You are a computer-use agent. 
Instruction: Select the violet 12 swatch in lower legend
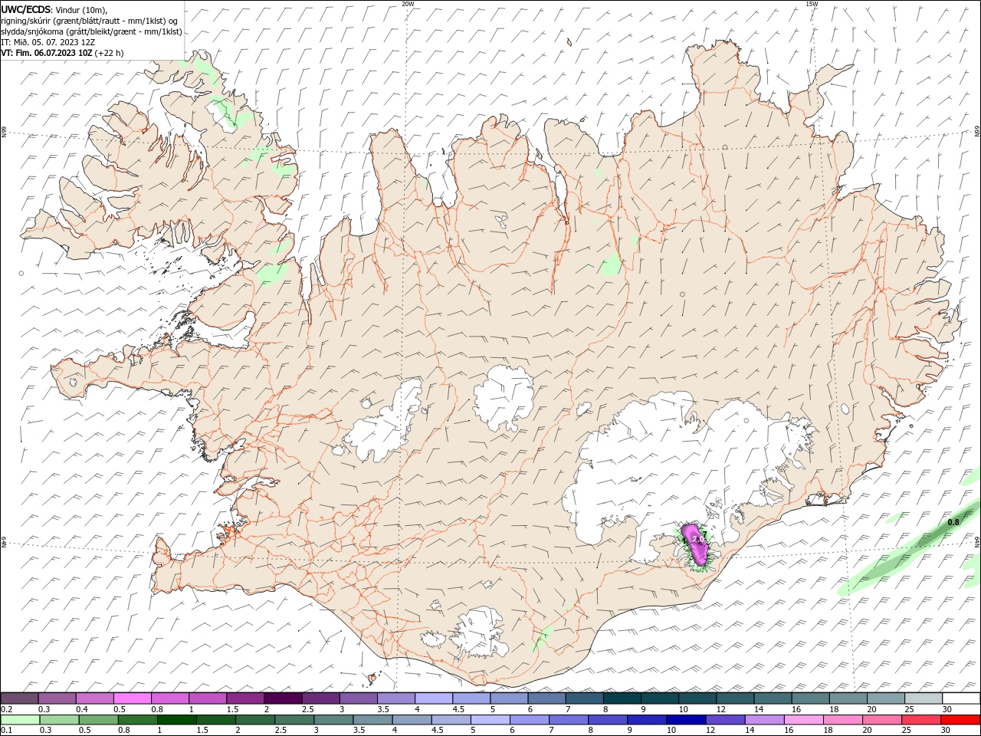(725, 720)
